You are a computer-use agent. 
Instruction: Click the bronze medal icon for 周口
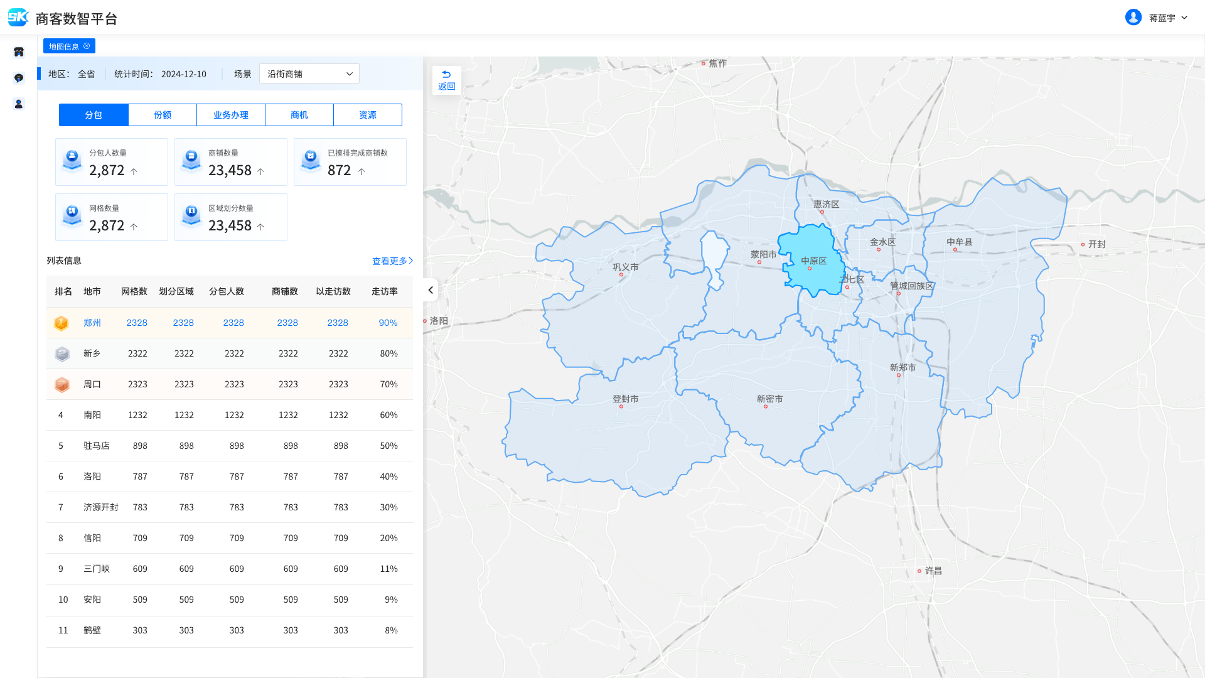click(62, 384)
